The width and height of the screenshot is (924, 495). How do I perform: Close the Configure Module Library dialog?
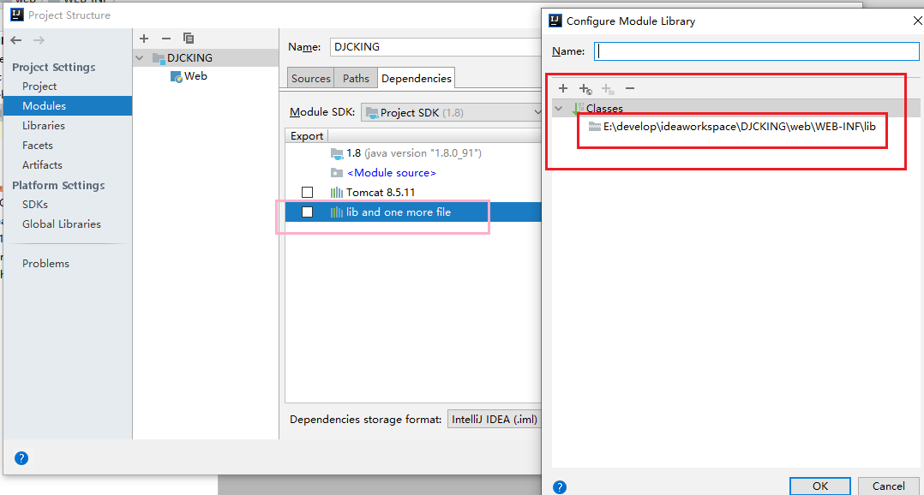click(x=917, y=21)
